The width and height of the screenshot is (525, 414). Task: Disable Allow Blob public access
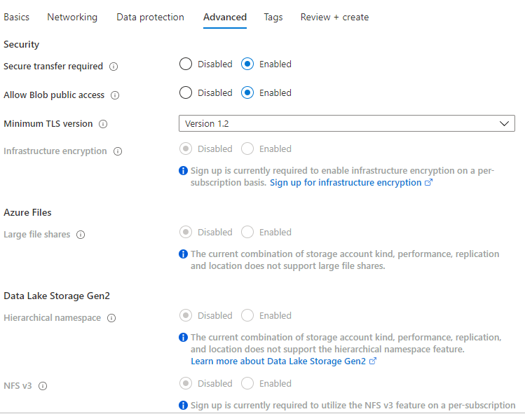tap(186, 92)
